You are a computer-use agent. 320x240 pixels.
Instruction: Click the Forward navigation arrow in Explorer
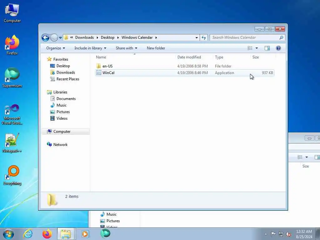pyautogui.click(x=54, y=37)
